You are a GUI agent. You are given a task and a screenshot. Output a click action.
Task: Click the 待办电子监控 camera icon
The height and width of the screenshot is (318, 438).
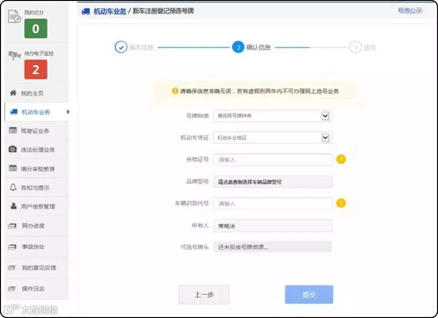click(x=14, y=56)
